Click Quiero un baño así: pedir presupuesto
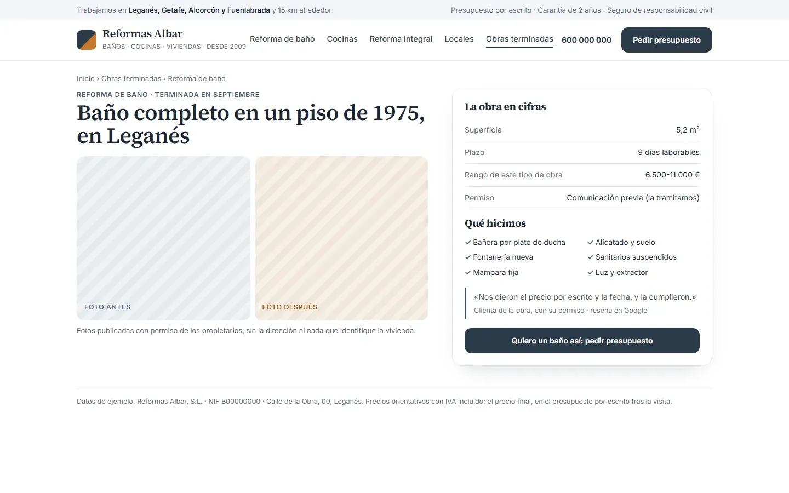789x493 pixels. coord(582,341)
